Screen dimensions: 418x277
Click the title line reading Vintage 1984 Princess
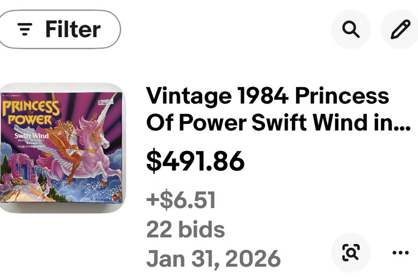pyautogui.click(x=268, y=96)
